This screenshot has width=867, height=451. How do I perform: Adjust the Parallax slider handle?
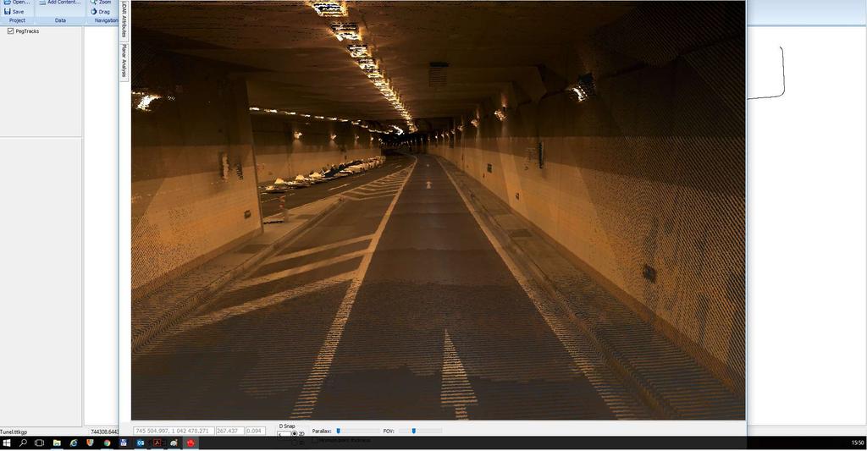click(339, 431)
